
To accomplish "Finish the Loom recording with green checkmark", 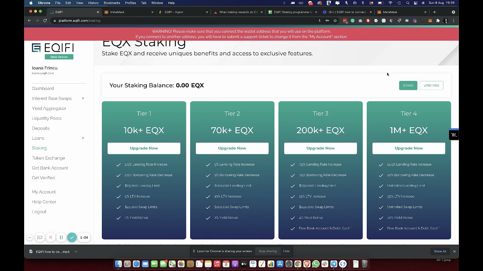I will click(72, 238).
